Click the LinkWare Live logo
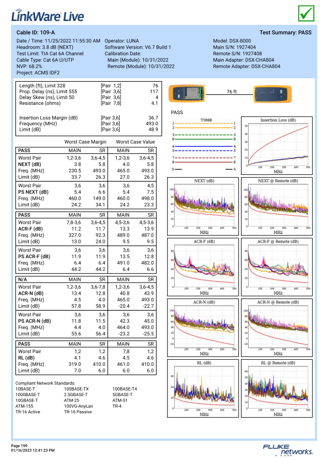The image size is (328, 464). (x=47, y=15)
